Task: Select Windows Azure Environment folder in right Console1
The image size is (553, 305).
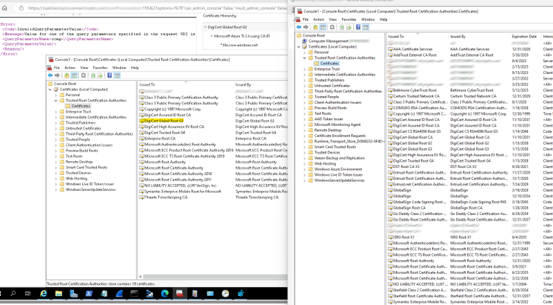Action: [x=338, y=169]
